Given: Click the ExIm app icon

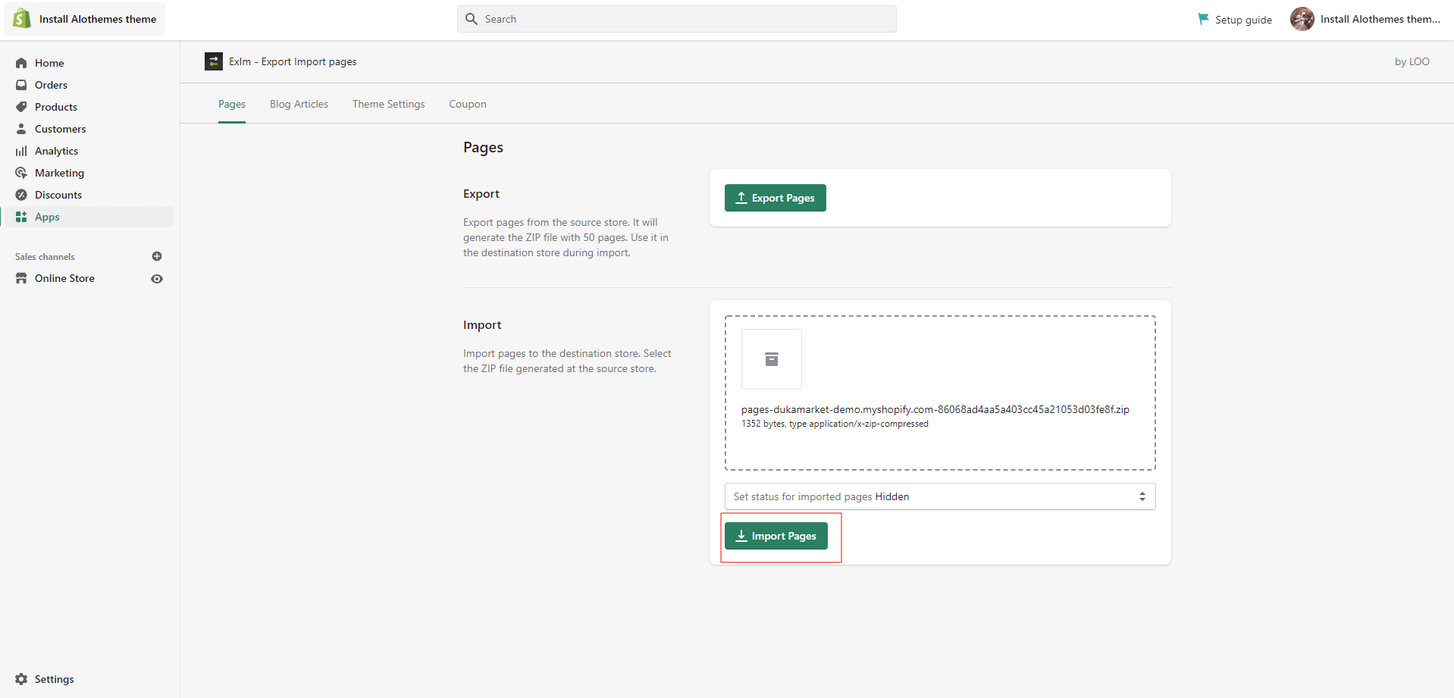Looking at the screenshot, I should click(214, 61).
